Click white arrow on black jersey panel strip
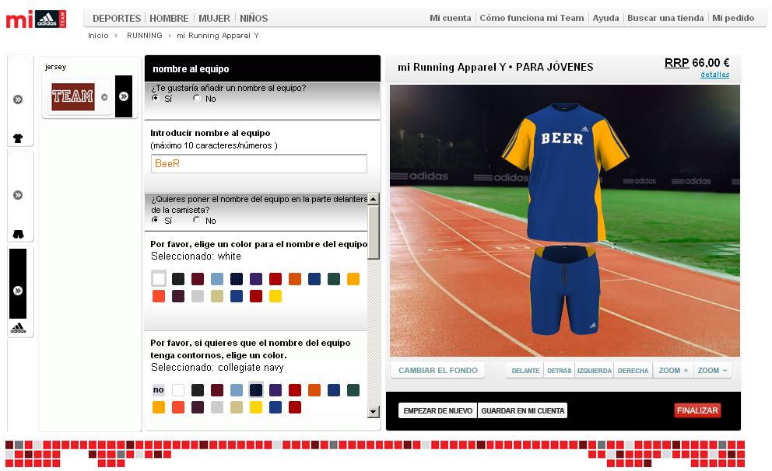 [x=124, y=96]
